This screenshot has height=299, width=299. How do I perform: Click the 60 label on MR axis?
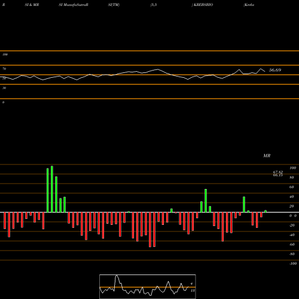pos(291,187)
